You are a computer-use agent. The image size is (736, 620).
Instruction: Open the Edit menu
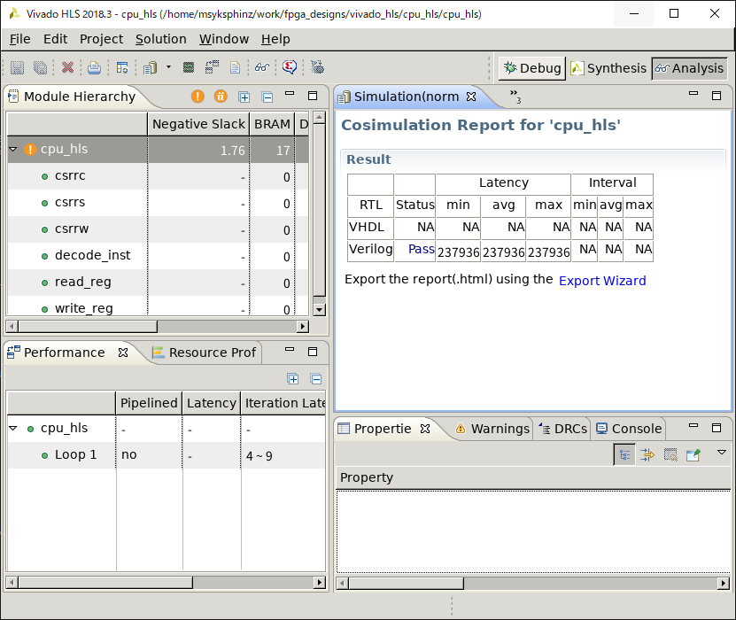pyautogui.click(x=56, y=39)
